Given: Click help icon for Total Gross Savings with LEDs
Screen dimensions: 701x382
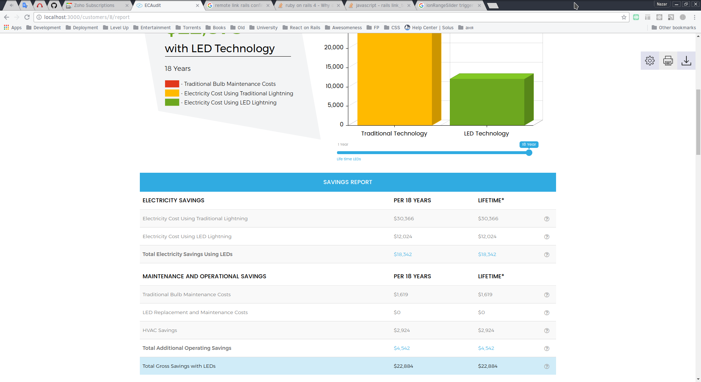Looking at the screenshot, I should pos(547,366).
